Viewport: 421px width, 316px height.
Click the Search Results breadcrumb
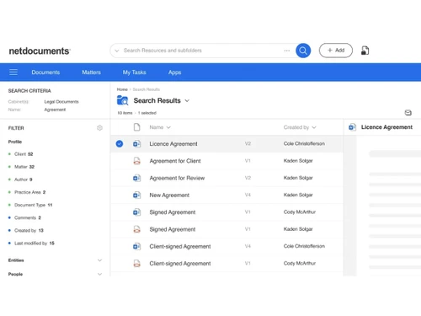(x=147, y=89)
